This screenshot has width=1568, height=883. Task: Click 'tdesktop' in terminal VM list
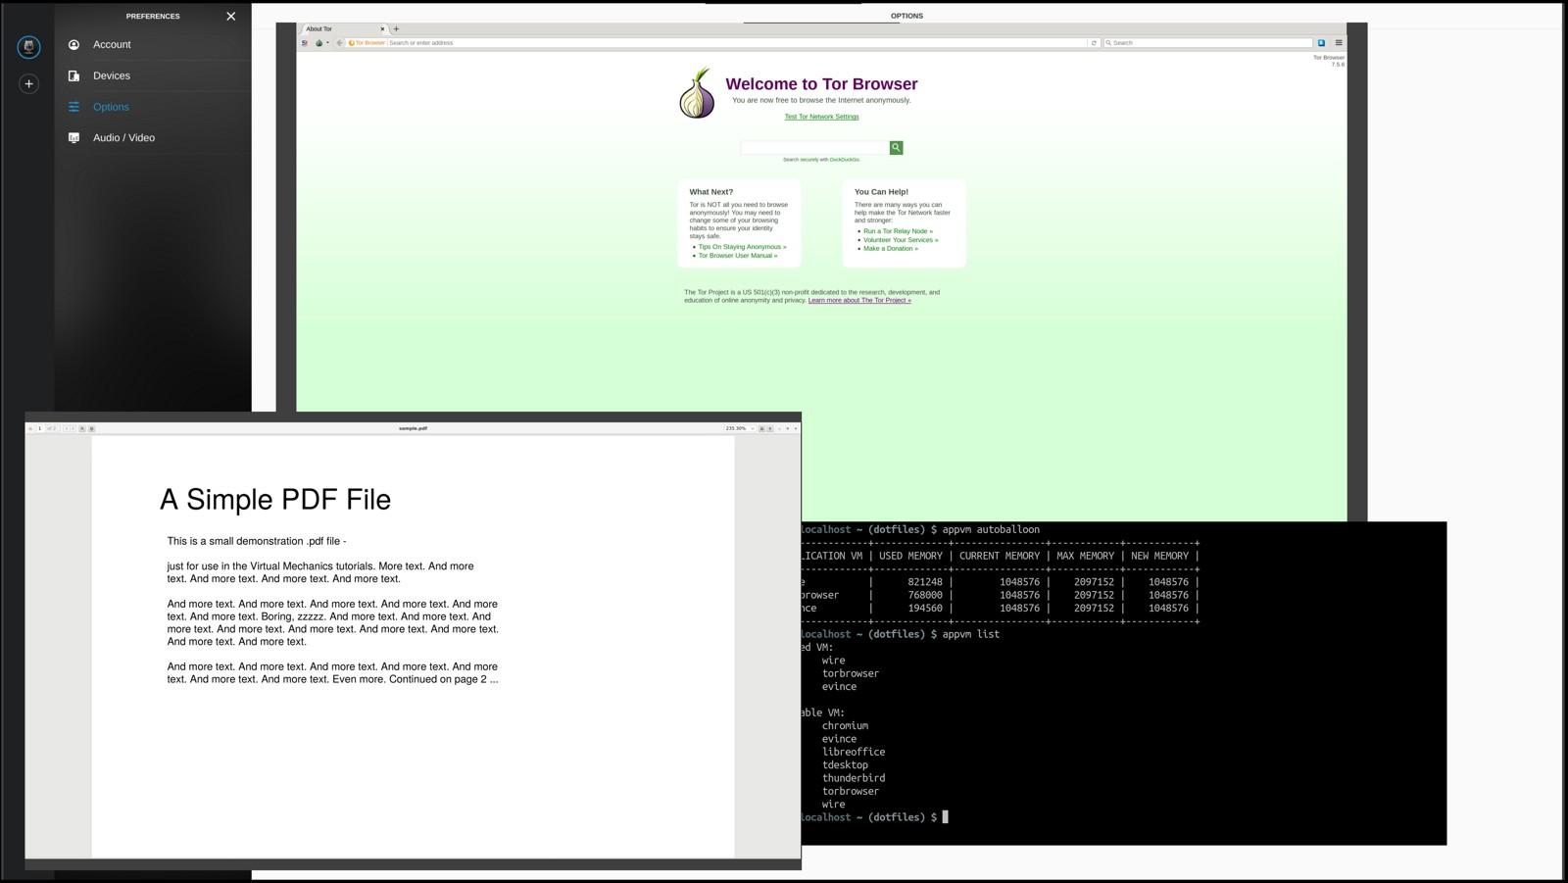[845, 765]
